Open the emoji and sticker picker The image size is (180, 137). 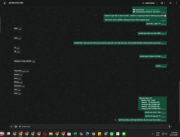(x=16, y=127)
